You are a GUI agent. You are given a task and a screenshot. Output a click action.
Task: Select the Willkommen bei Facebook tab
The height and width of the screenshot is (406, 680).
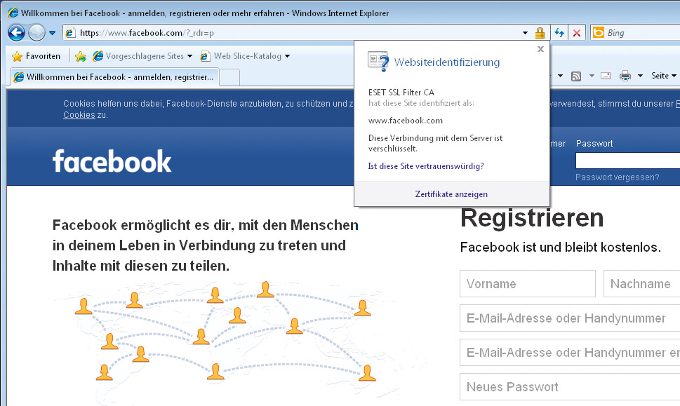(114, 77)
